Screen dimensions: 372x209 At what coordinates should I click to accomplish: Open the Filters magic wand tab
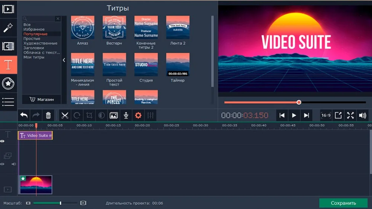pos(8,27)
